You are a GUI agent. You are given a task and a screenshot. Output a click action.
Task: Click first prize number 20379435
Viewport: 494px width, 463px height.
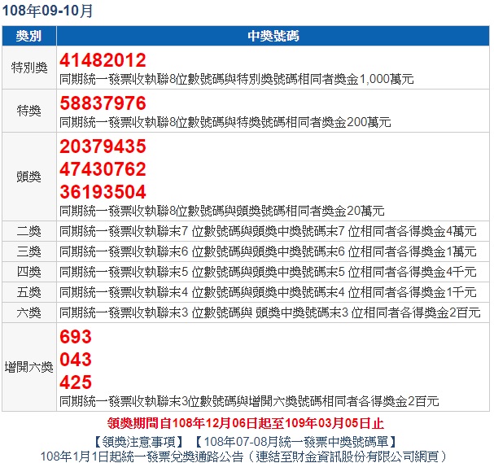(x=103, y=147)
